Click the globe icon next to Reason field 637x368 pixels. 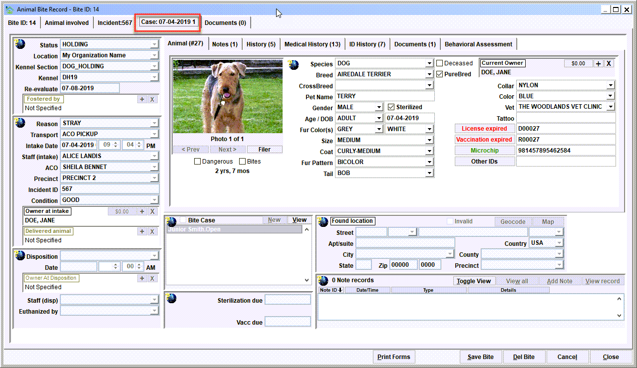click(x=20, y=122)
